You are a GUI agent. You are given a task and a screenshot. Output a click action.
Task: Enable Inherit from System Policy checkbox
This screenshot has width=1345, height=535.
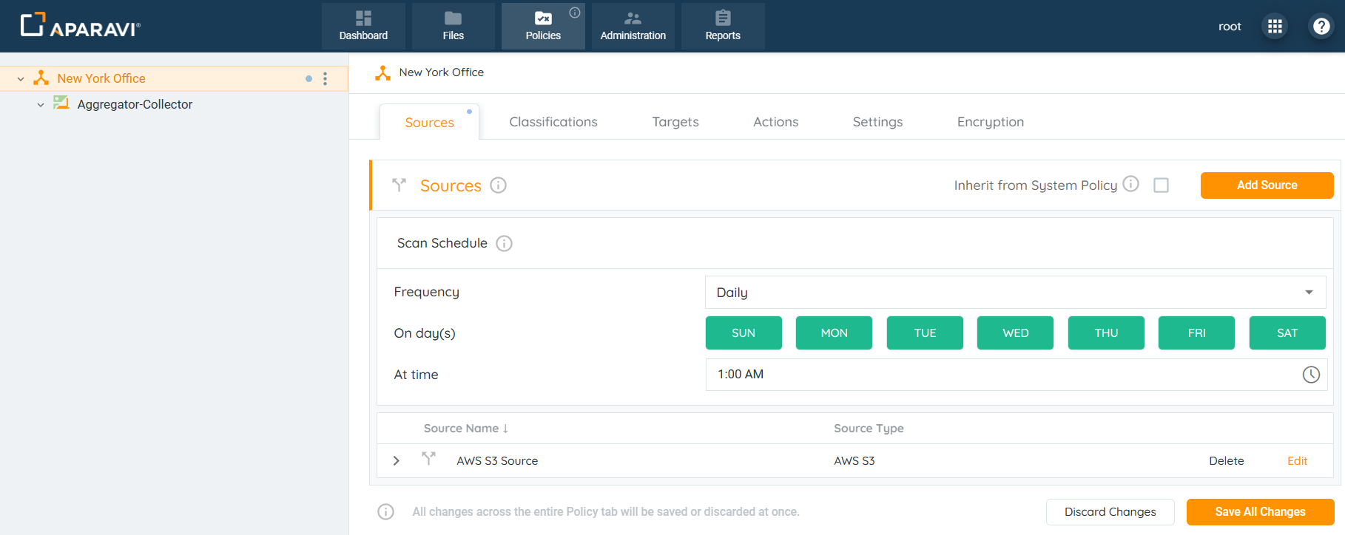click(1161, 185)
